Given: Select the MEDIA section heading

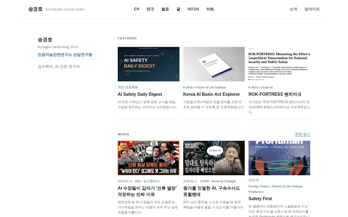Looking at the screenshot, I should (123, 134).
